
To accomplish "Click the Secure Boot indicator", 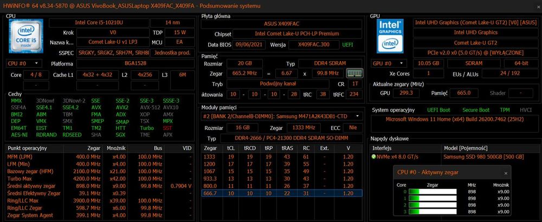I will [476, 110].
